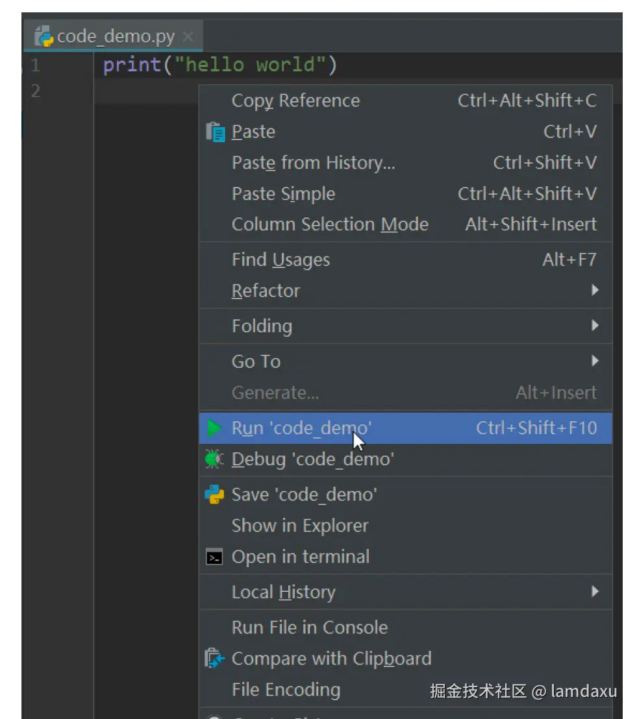This screenshot has height=719, width=637.
Task: Choose Copy Reference from the context menu
Action: coord(295,101)
